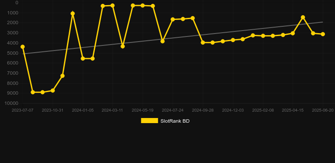Click the 2023-10-31 date label
The height and width of the screenshot is (163, 335).
[53, 110]
